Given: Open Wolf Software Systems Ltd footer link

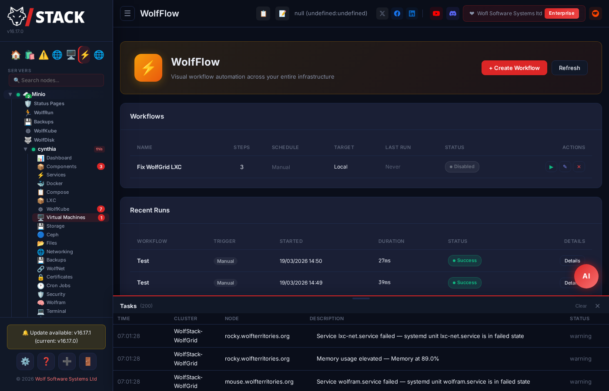Looking at the screenshot, I should click(66, 379).
